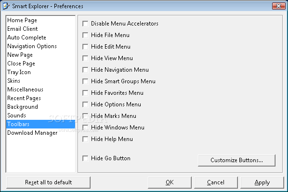Select Tray Icon category

point(40,72)
